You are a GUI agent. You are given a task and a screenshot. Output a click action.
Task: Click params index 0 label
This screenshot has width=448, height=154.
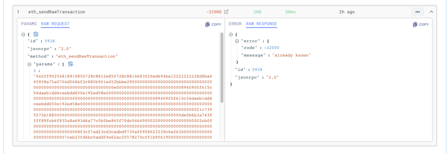[35, 71]
